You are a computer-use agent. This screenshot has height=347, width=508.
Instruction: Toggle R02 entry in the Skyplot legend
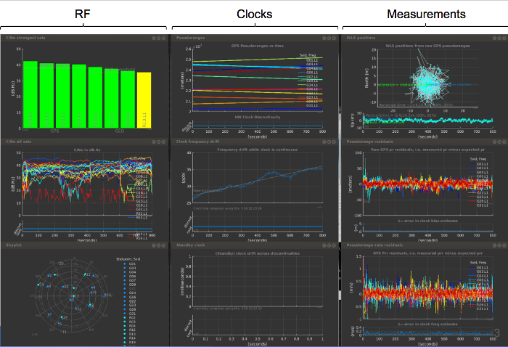pyautogui.click(x=131, y=317)
